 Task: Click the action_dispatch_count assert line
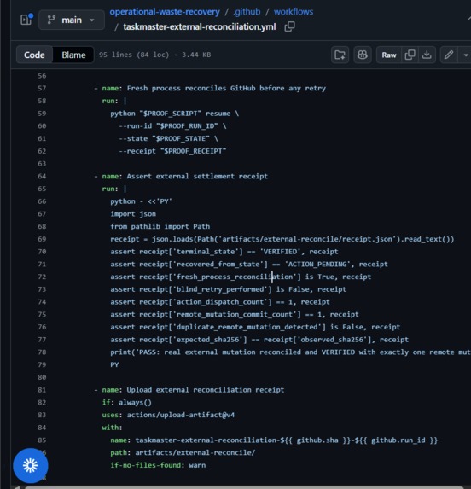click(220, 302)
